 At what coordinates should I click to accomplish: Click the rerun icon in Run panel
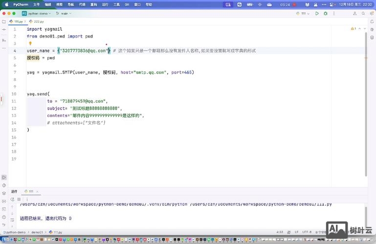[x=13, y=200]
